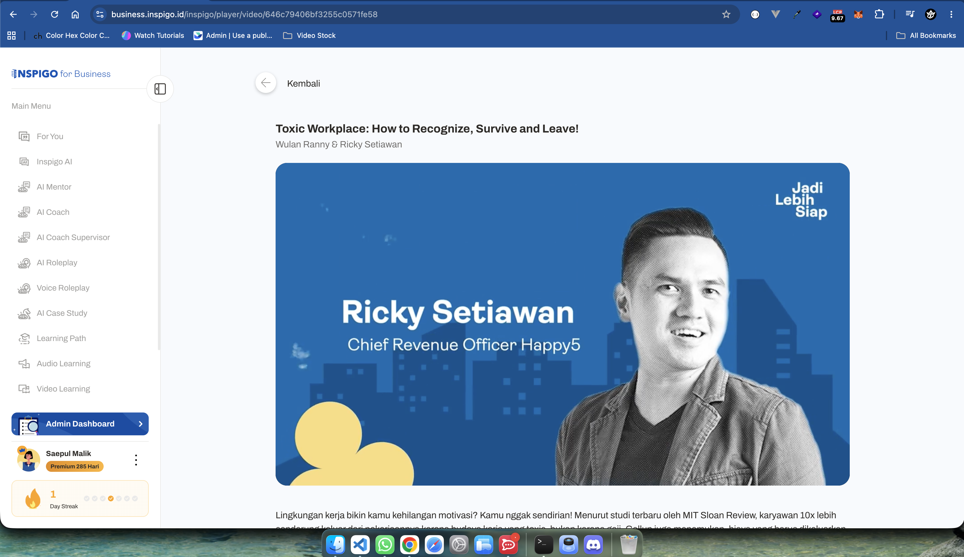Open WhatsApp from the dock
The image size is (964, 557).
pyautogui.click(x=385, y=544)
